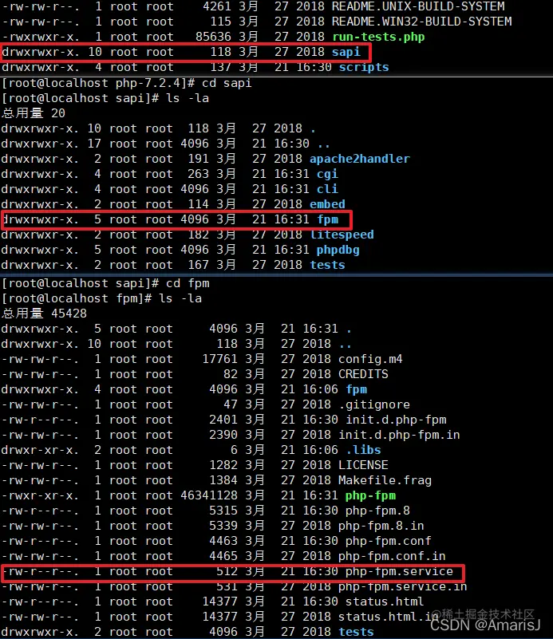The height and width of the screenshot is (639, 553).
Task: Click the green php-fpm executable name
Action: [371, 495]
